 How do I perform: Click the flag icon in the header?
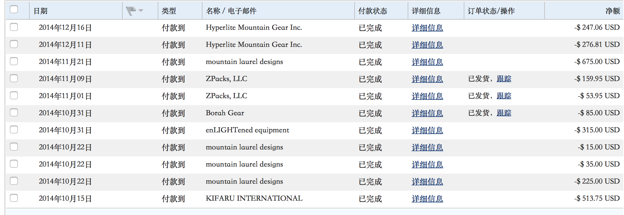(x=131, y=11)
